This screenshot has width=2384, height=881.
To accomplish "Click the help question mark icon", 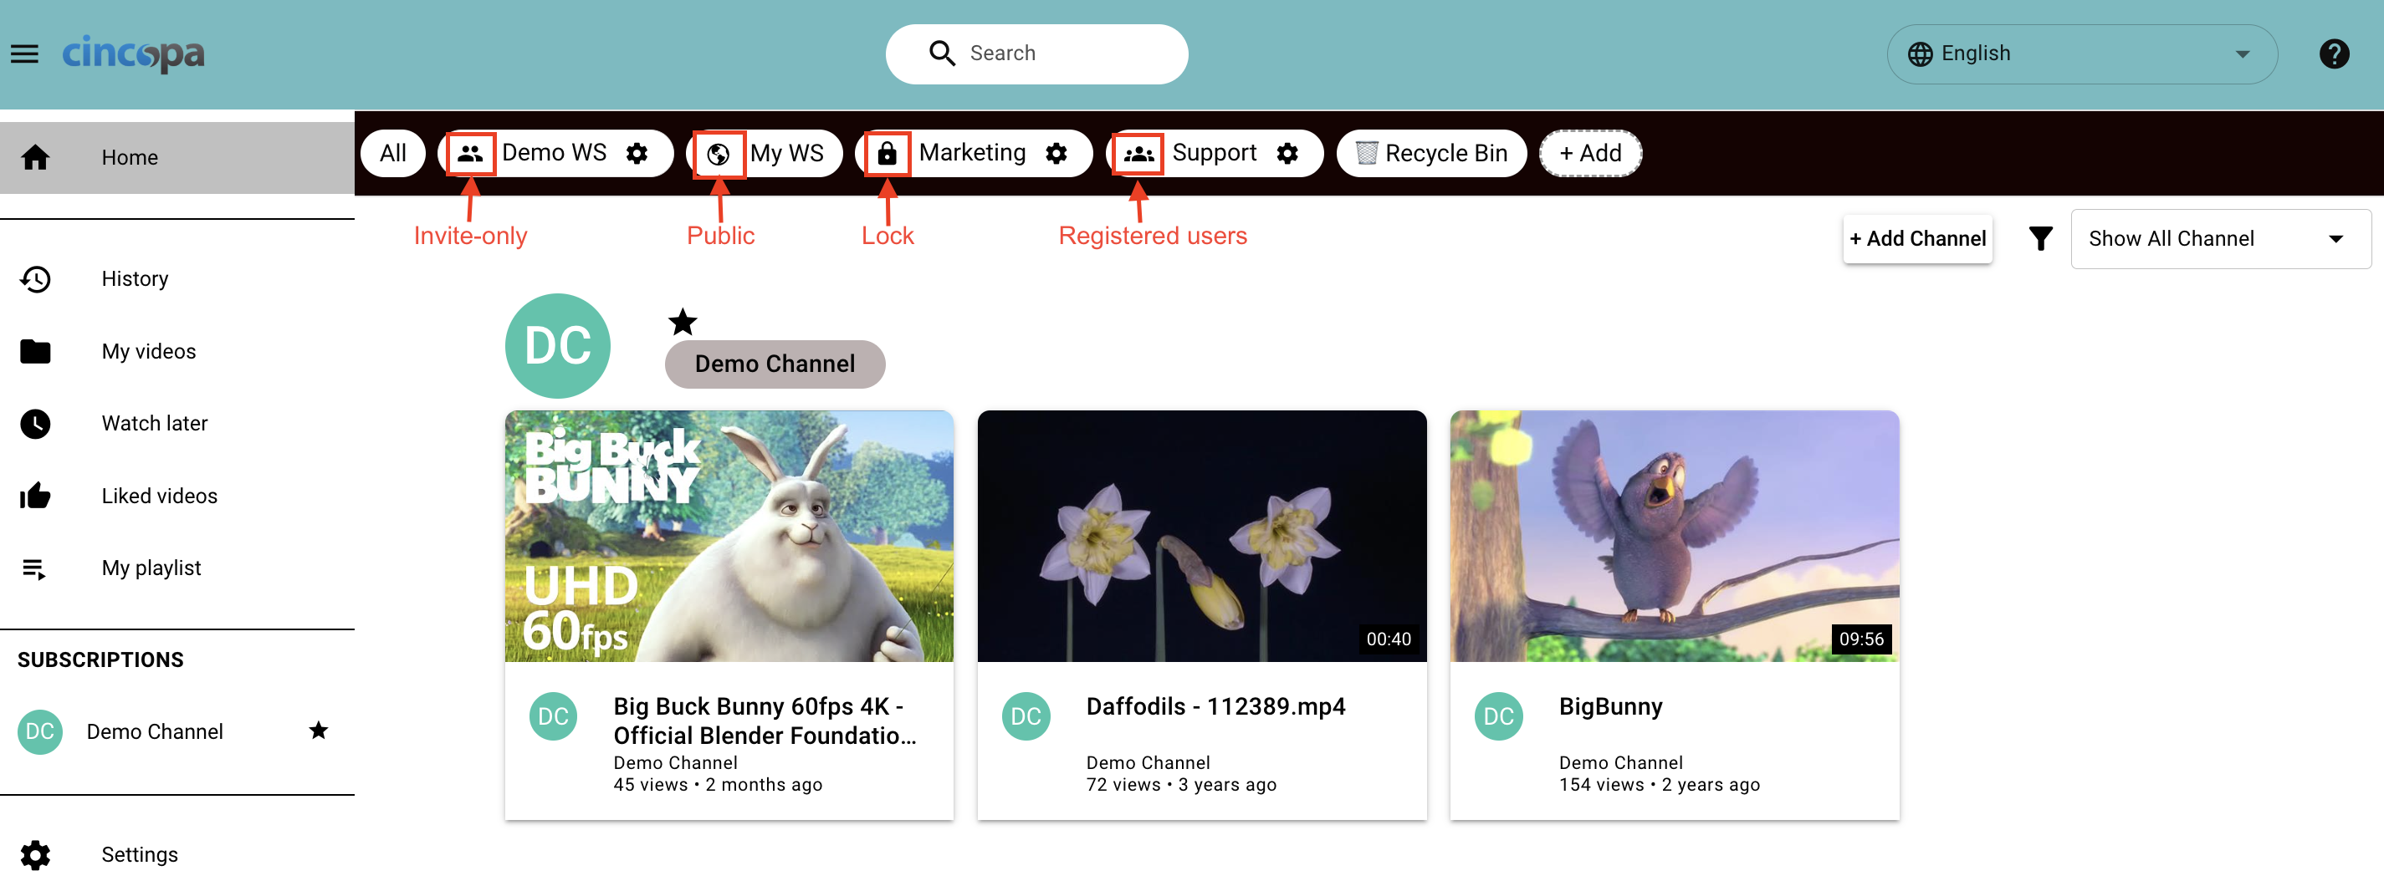I will tap(2333, 53).
